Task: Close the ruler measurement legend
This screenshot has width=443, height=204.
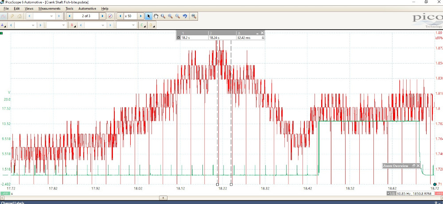Action: (262, 33)
